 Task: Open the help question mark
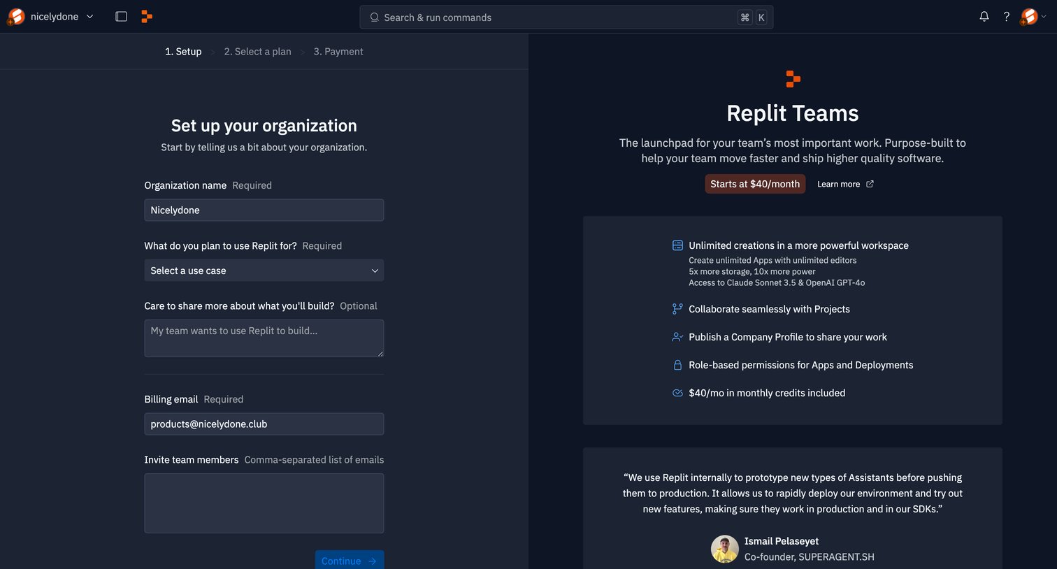[x=1007, y=17]
